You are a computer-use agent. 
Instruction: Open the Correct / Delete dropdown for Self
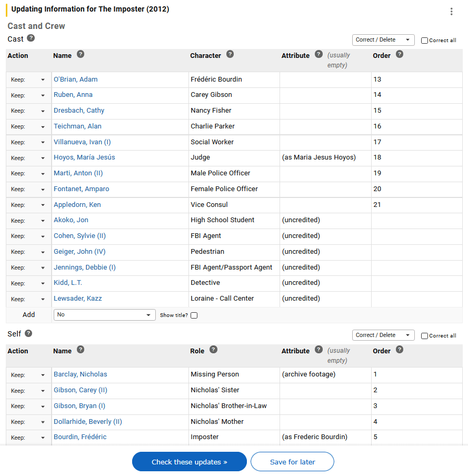[x=383, y=335]
